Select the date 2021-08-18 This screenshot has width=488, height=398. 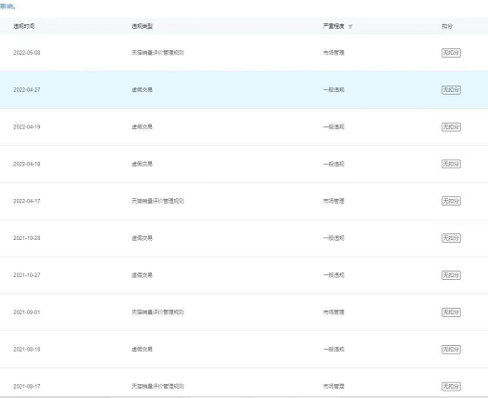(x=27, y=350)
